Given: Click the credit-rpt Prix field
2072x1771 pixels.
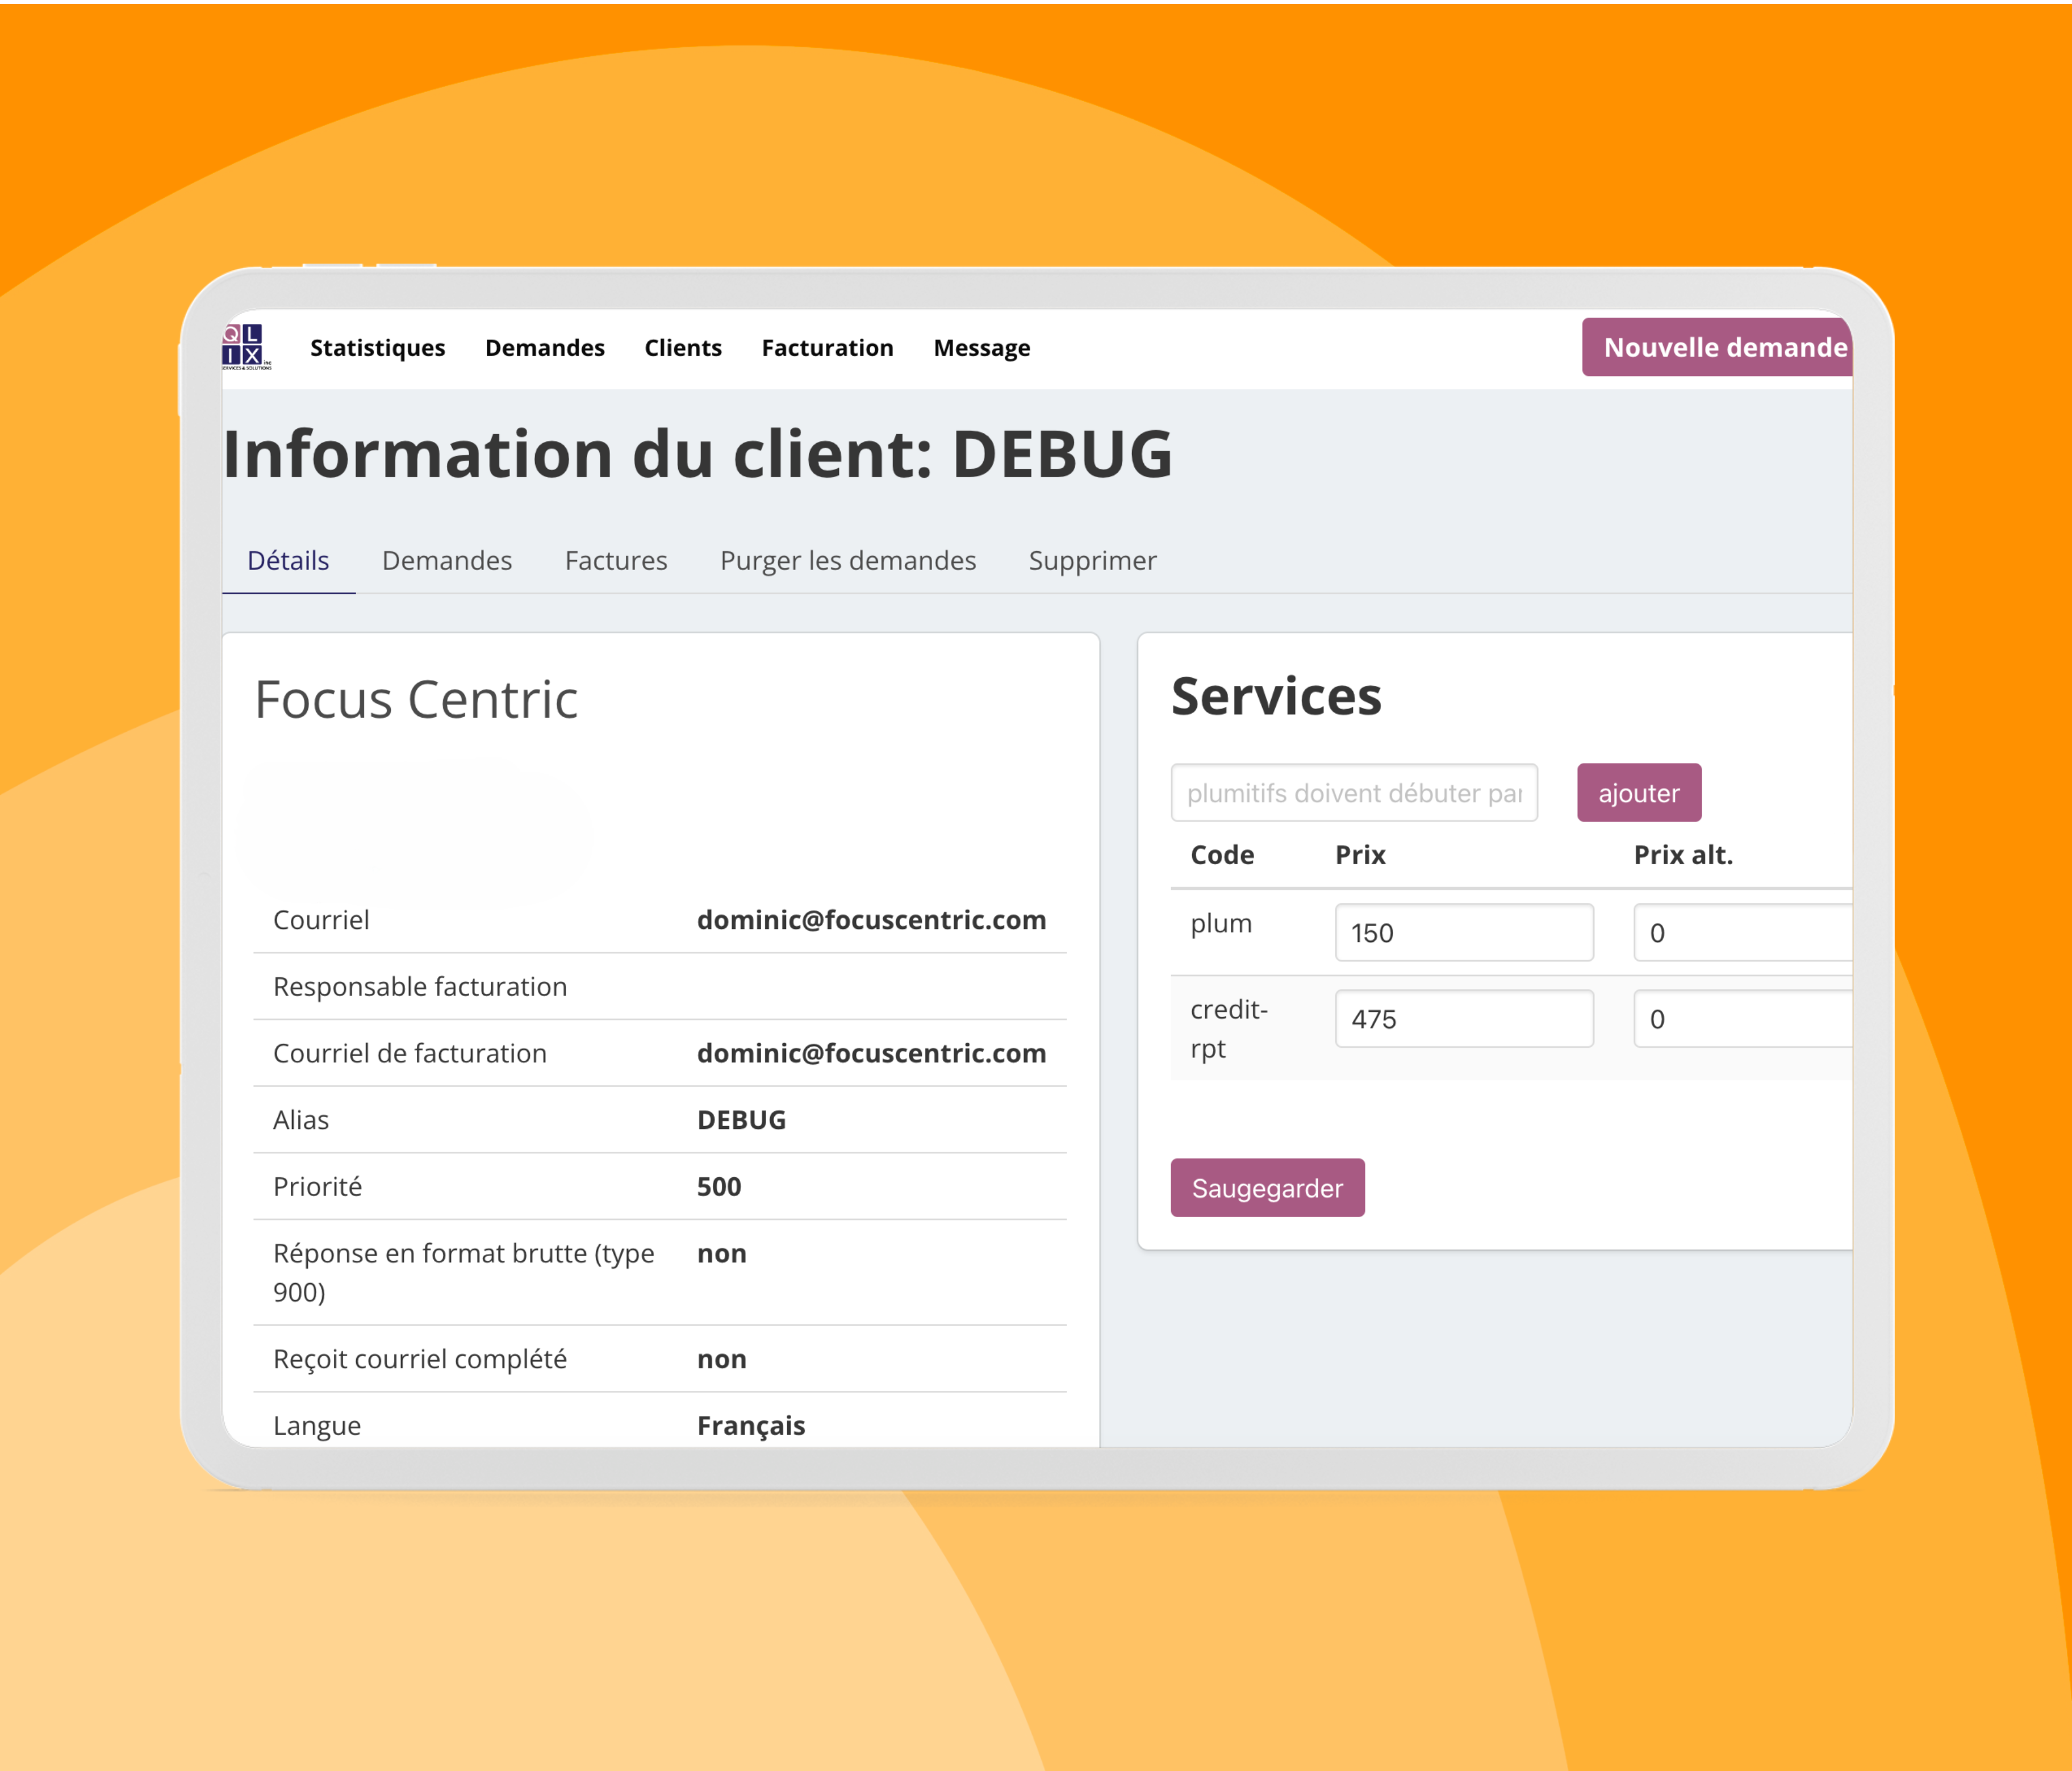Looking at the screenshot, I should tap(1463, 1019).
